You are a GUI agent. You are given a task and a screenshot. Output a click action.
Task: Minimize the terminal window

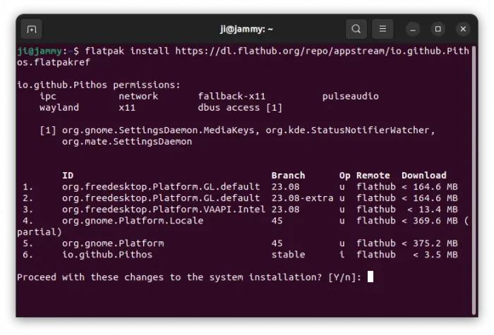click(414, 29)
